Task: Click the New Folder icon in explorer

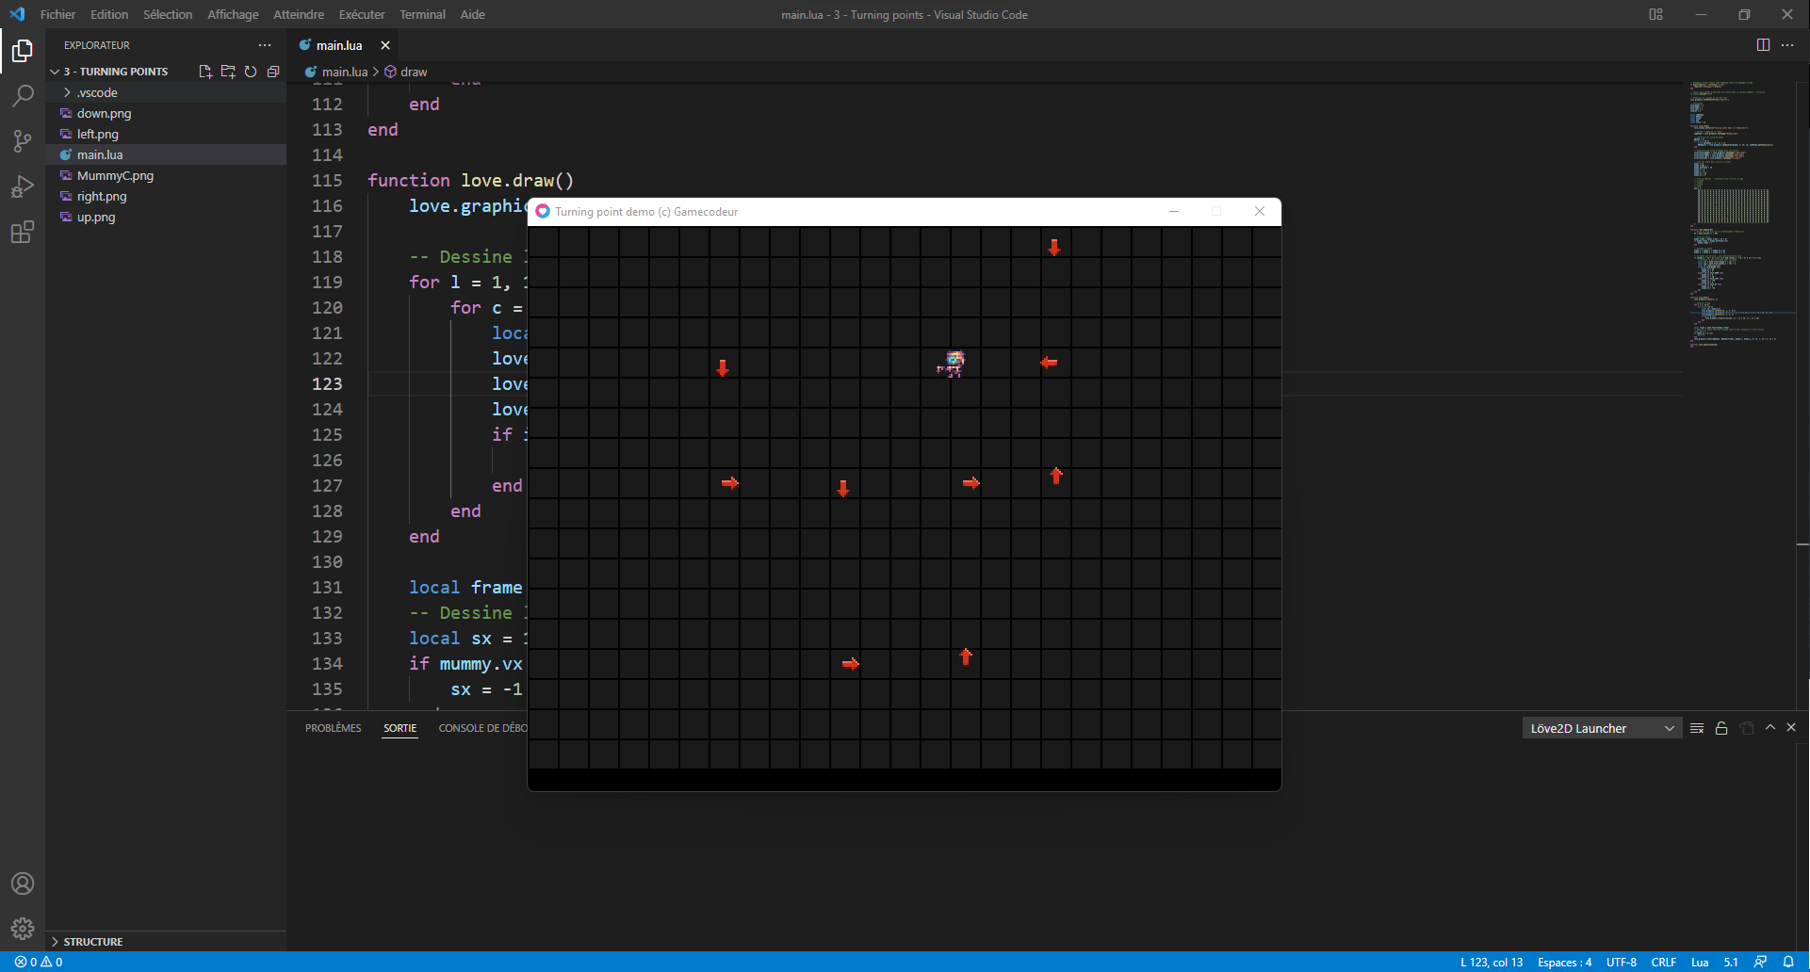Action: 228,72
